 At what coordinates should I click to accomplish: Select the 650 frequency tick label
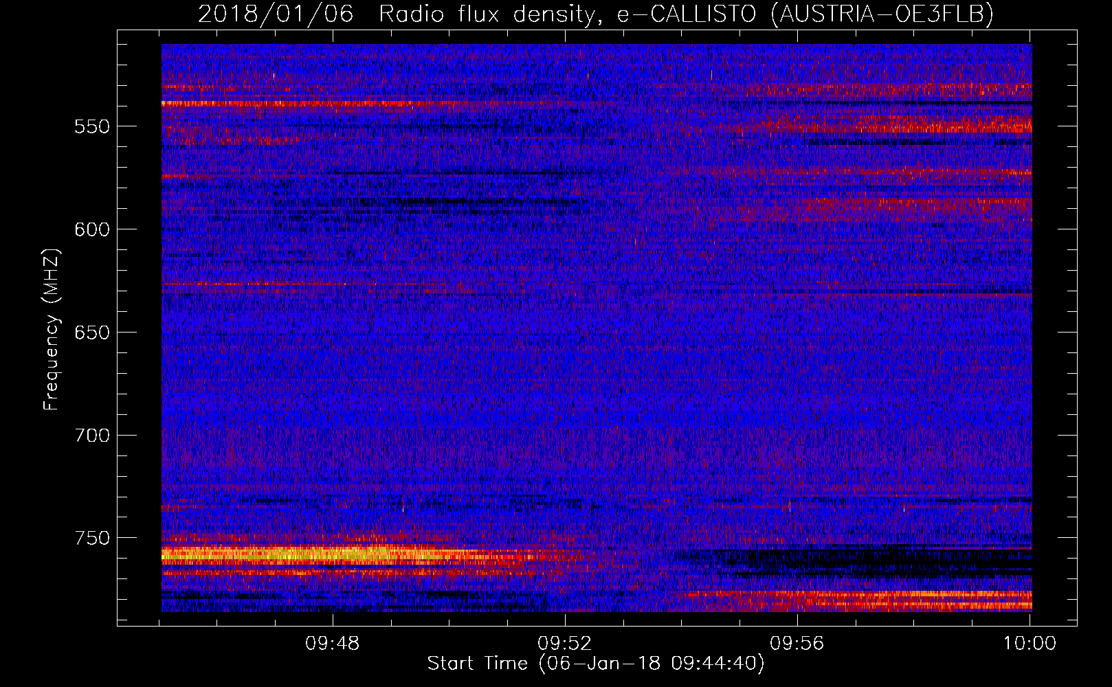(x=92, y=333)
